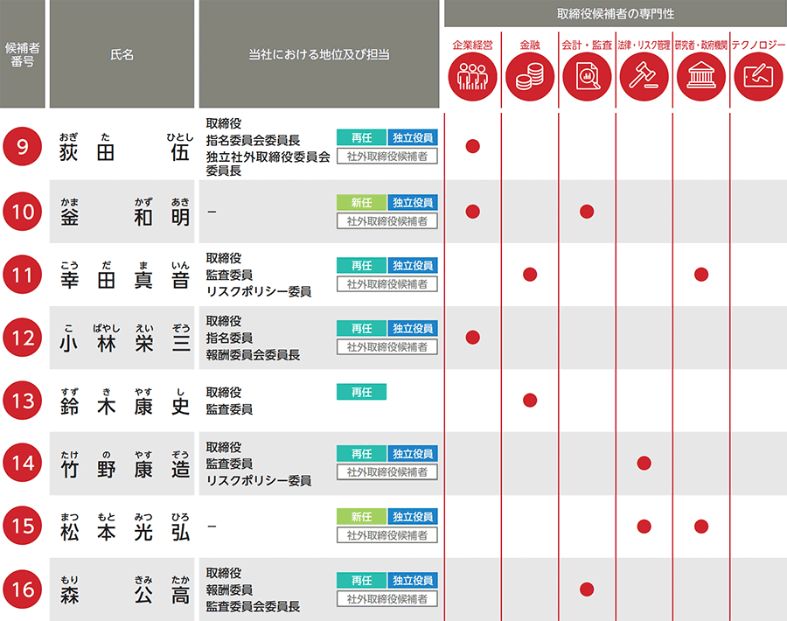
Task: Click candidate number 9 badge
Action: 22,147
